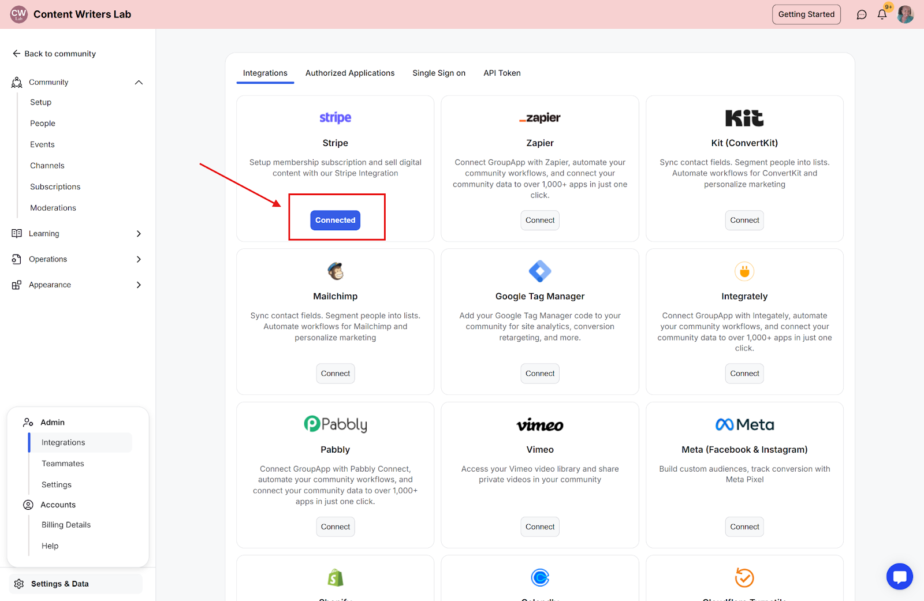
Task: Expand the Learning section chevron
Action: [x=139, y=234]
